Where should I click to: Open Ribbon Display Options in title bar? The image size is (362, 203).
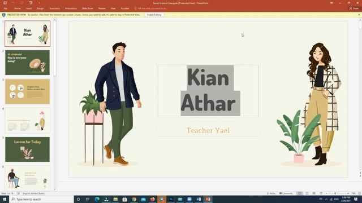pyautogui.click(x=331, y=3)
